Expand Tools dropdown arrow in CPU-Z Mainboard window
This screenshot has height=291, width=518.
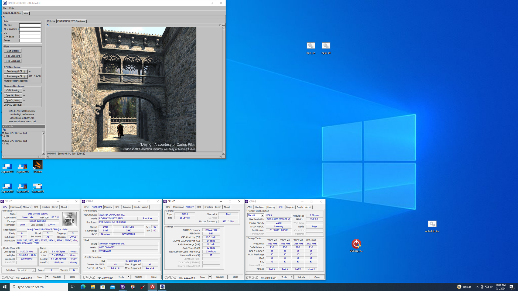click(x=128, y=277)
